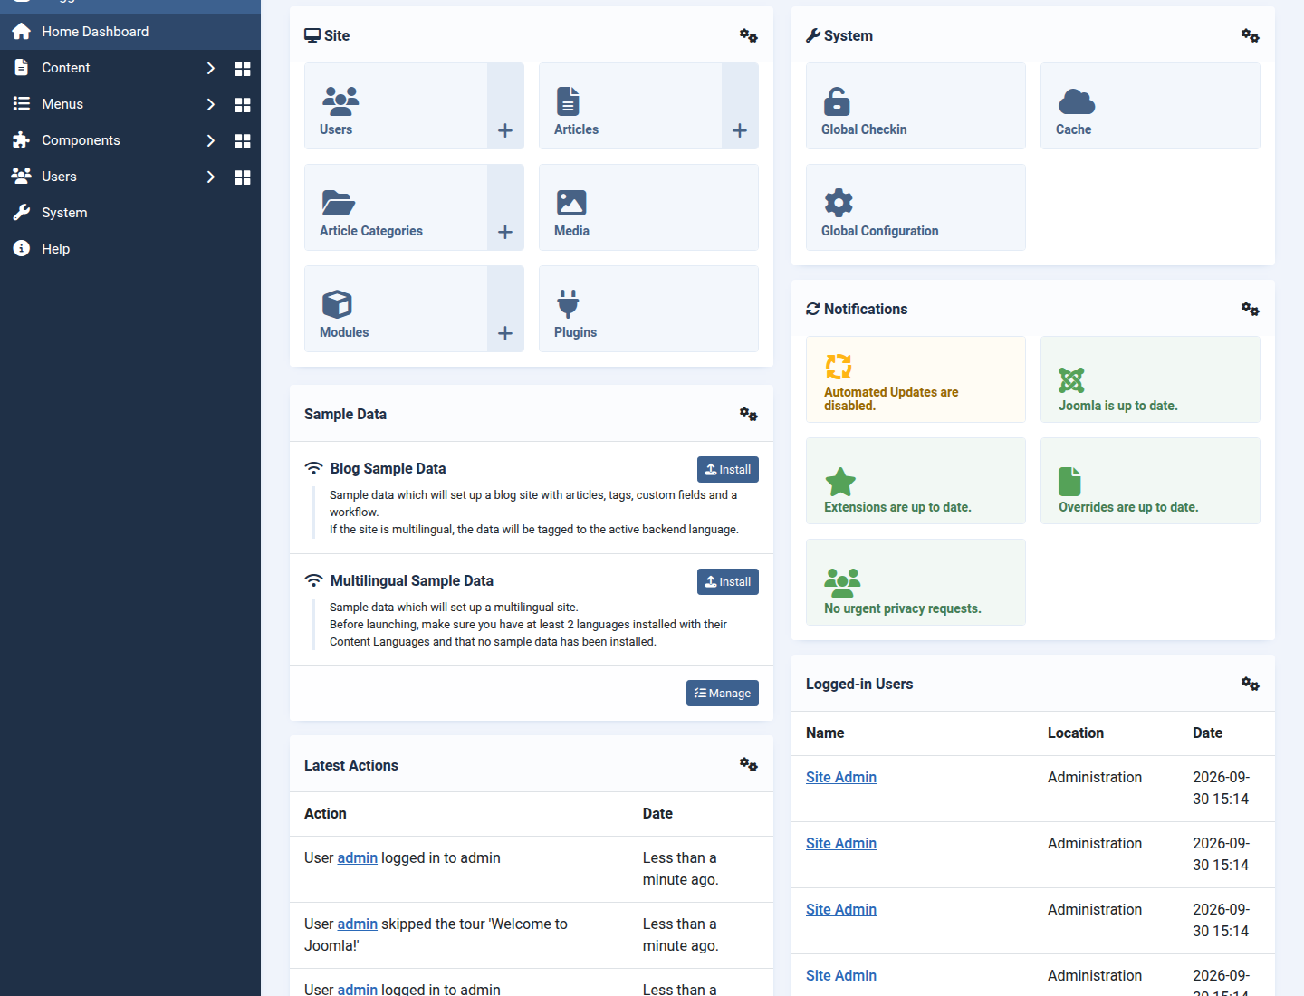Screen dimensions: 1304x996
Task: Go to Home Dashboard in sidebar
Action: [x=130, y=32]
